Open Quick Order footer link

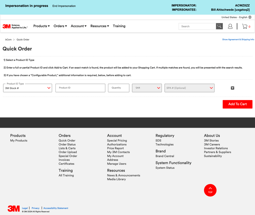coord(67,140)
